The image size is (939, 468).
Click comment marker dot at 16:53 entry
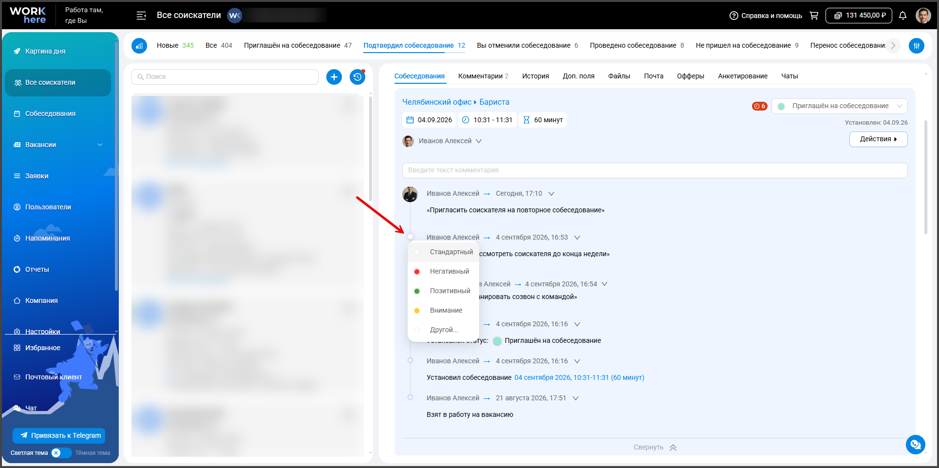click(410, 237)
